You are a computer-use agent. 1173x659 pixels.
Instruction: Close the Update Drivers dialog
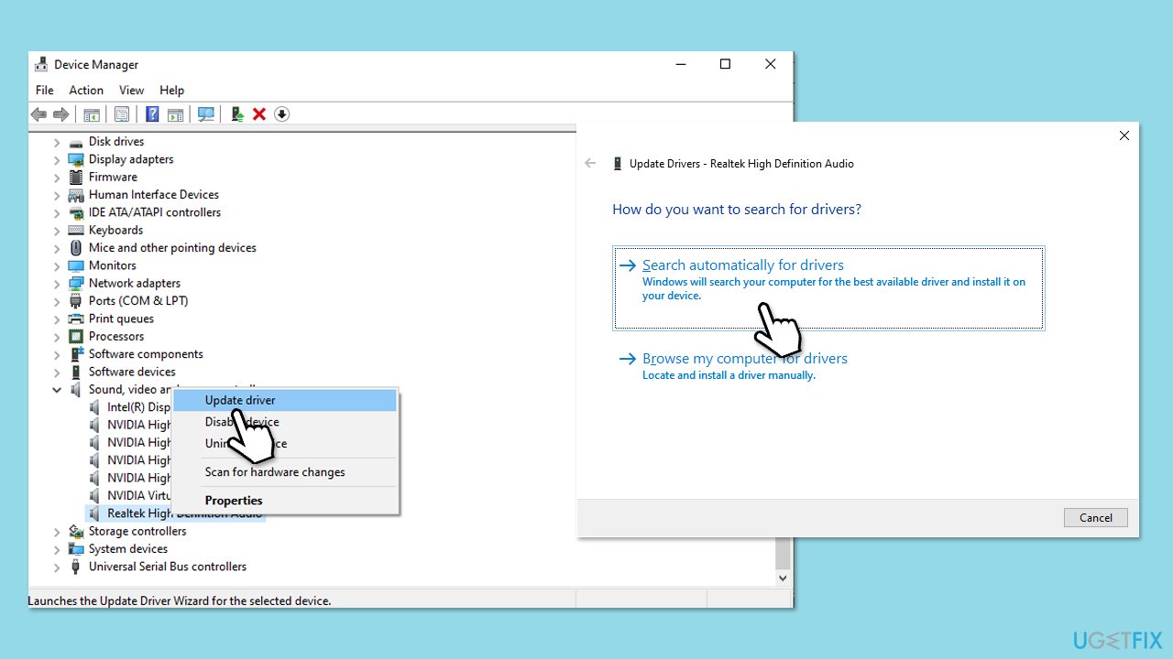[x=1124, y=135]
